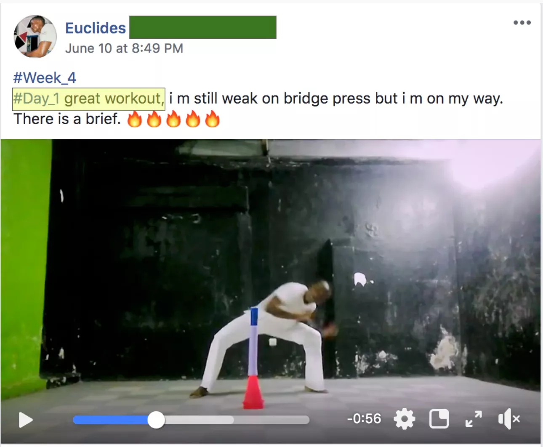Screen dimensions: 543x447
Task: Enter fullscreen with the expand arrows icon
Action: pos(474,419)
